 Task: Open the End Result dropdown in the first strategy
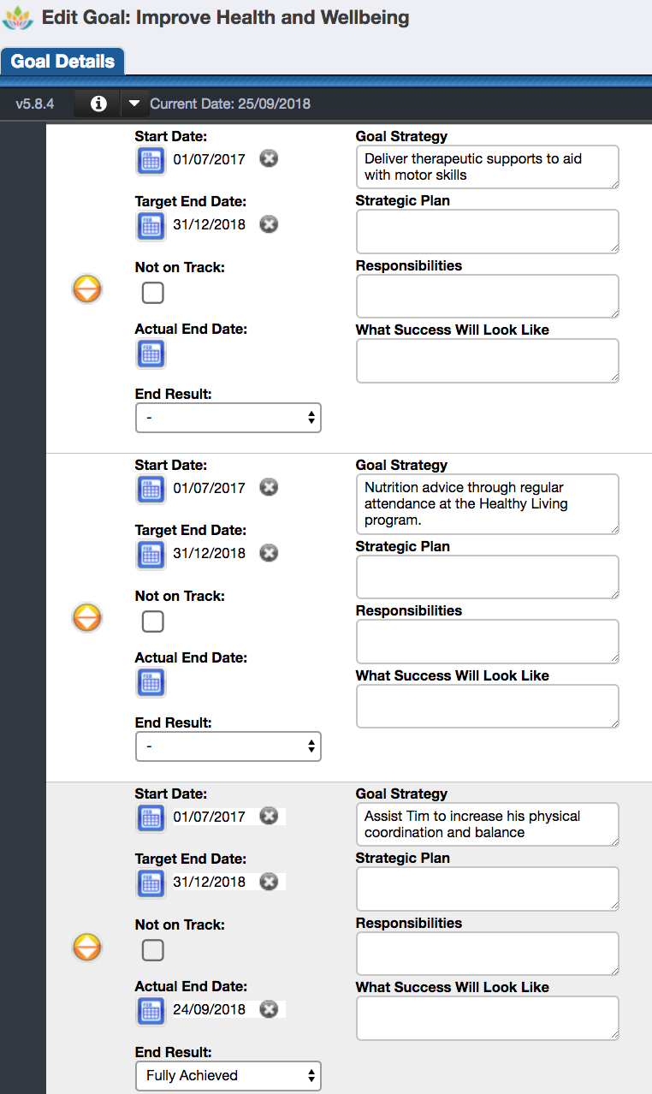pos(228,418)
